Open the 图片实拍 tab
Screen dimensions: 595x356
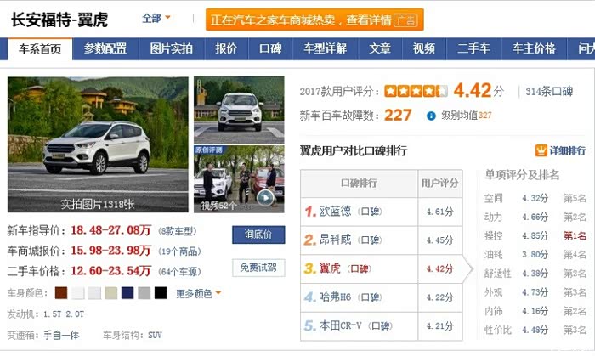[x=172, y=48]
